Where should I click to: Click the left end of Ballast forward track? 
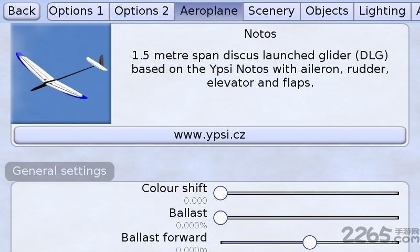(x=222, y=243)
